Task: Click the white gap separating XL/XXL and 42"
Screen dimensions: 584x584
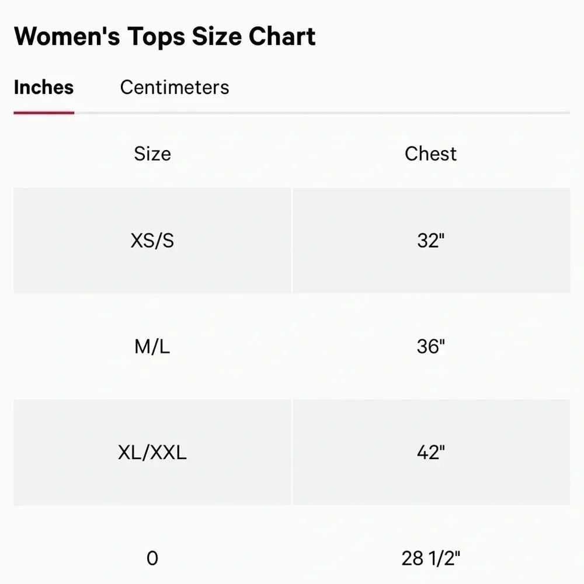Action: (x=292, y=452)
